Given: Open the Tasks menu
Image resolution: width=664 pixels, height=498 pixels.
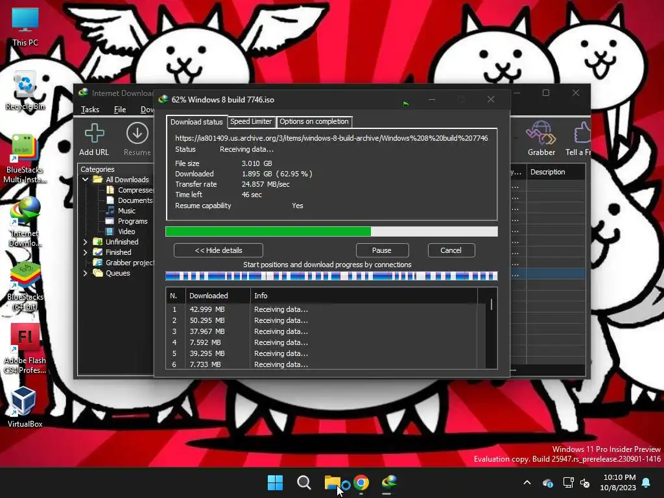Looking at the screenshot, I should click(x=89, y=109).
